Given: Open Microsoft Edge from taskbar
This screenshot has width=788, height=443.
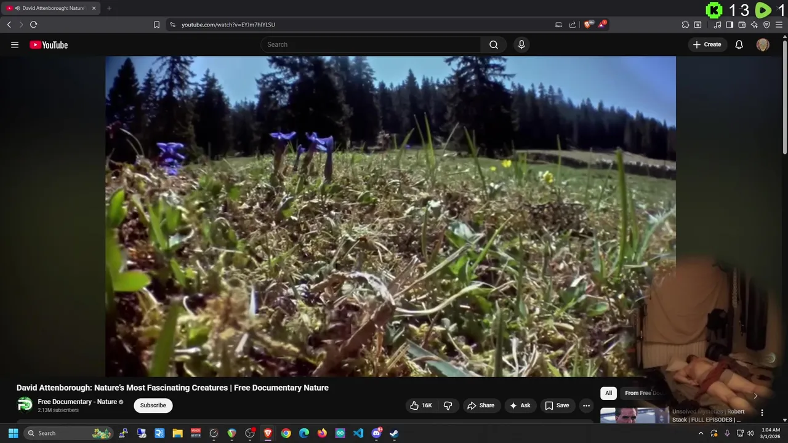Looking at the screenshot, I should [304, 433].
